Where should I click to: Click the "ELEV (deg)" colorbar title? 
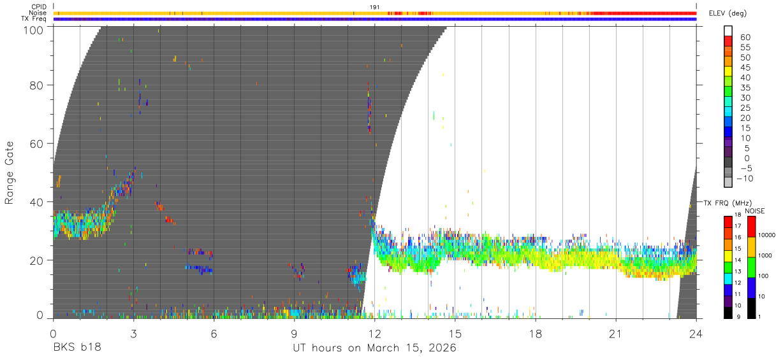(x=728, y=13)
